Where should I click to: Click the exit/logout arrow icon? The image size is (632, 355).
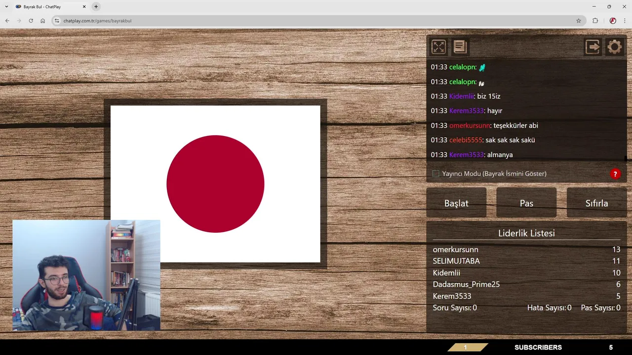coord(592,47)
